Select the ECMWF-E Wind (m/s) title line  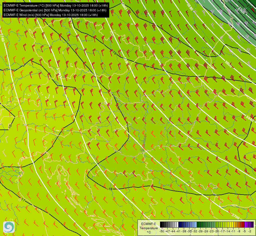[51, 15]
